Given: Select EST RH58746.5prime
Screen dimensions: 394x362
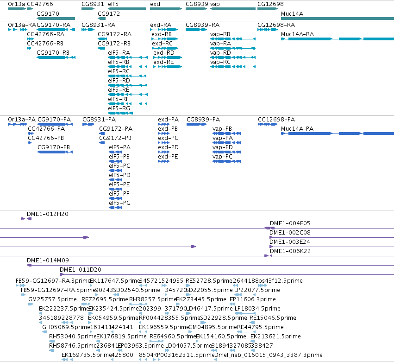Looking at the screenshot, I should pos(51,350).
